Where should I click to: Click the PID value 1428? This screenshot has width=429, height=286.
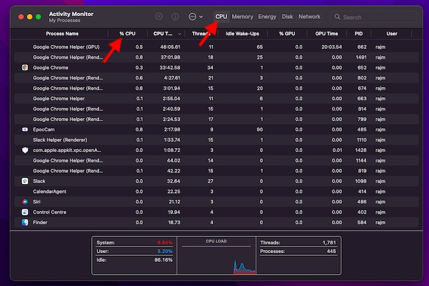tap(361, 150)
